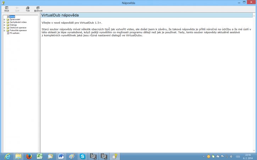This screenshot has height=160, width=257.
Task: Click the page icon beside Při selhání
Action: pos(8,33)
